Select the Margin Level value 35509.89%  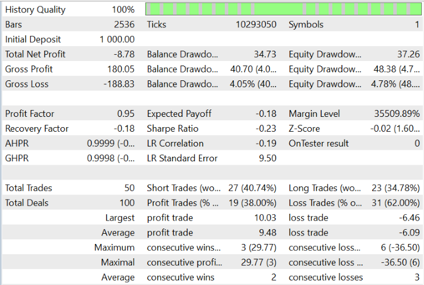click(397, 114)
